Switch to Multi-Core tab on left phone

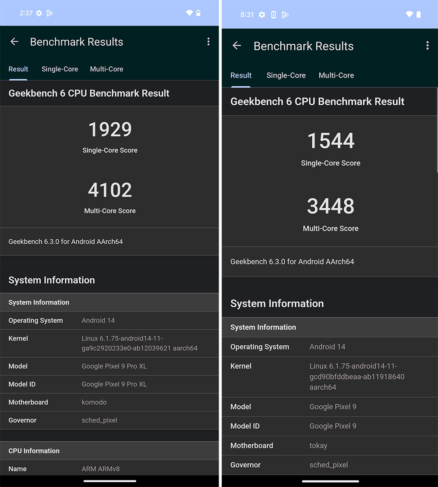tap(106, 69)
